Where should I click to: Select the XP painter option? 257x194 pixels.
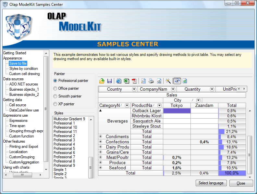click(x=64, y=104)
